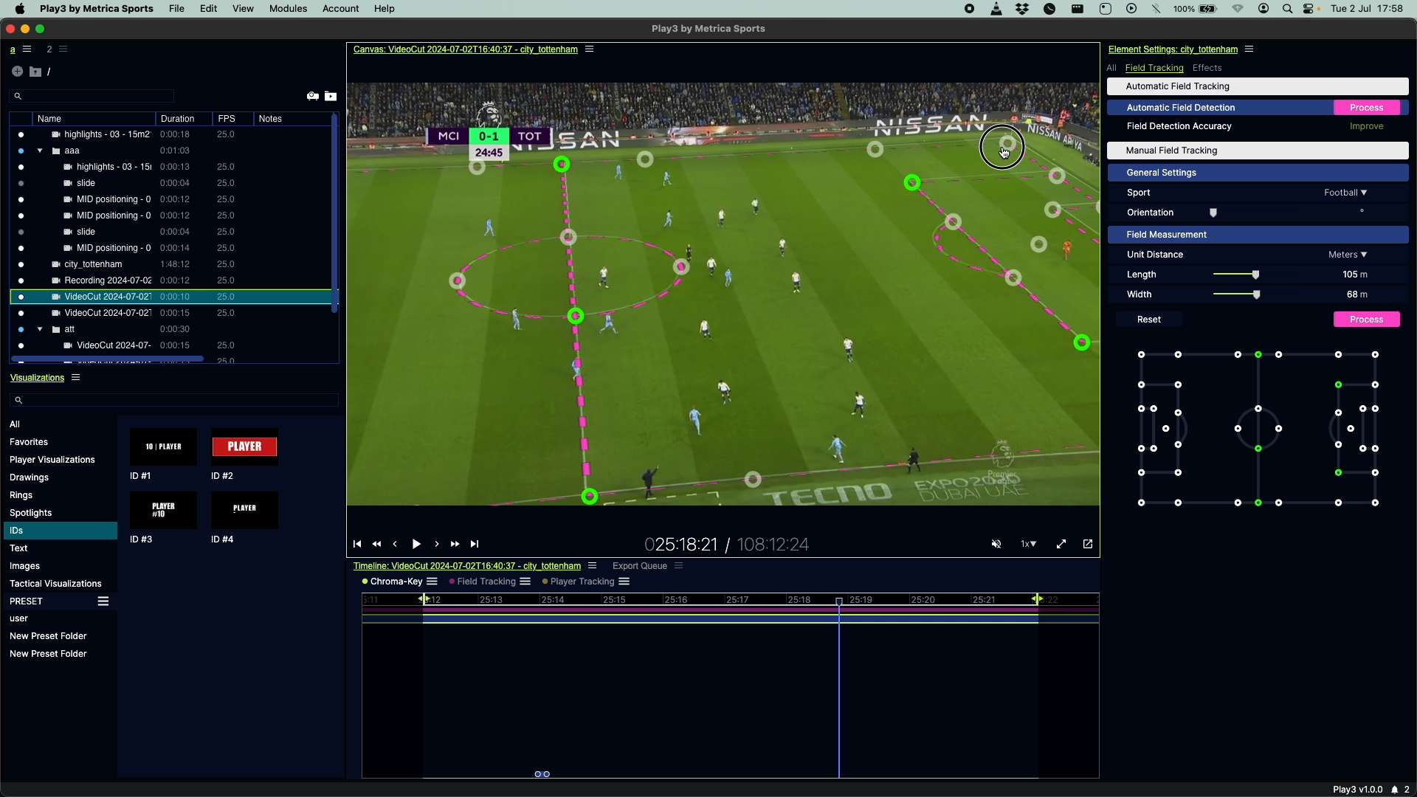1417x797 pixels.
Task: Click the fast forward playback button
Action: point(455,544)
